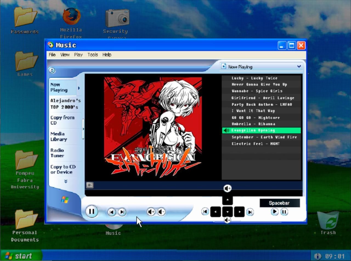
Task: Click the right arrow key graphic
Action: pyautogui.click(x=239, y=212)
